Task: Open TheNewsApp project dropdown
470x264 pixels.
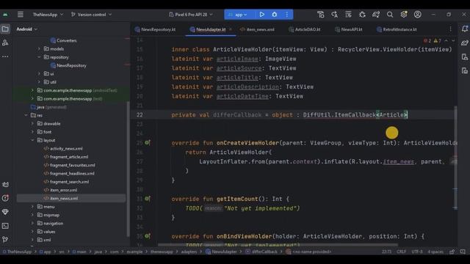Action: tap(48, 15)
